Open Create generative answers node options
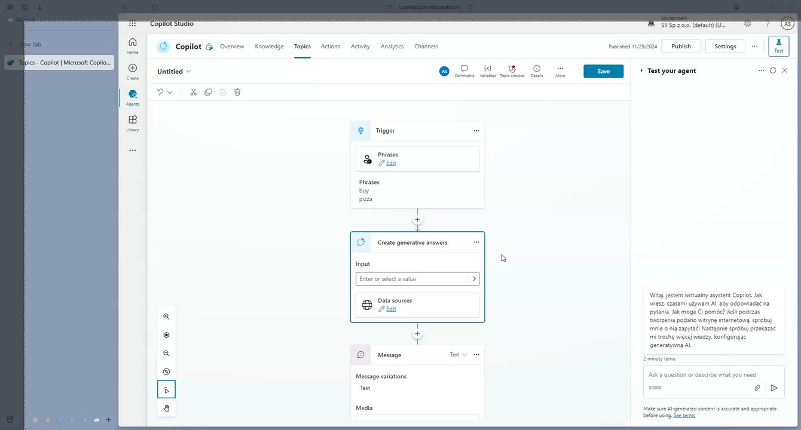 [476, 242]
